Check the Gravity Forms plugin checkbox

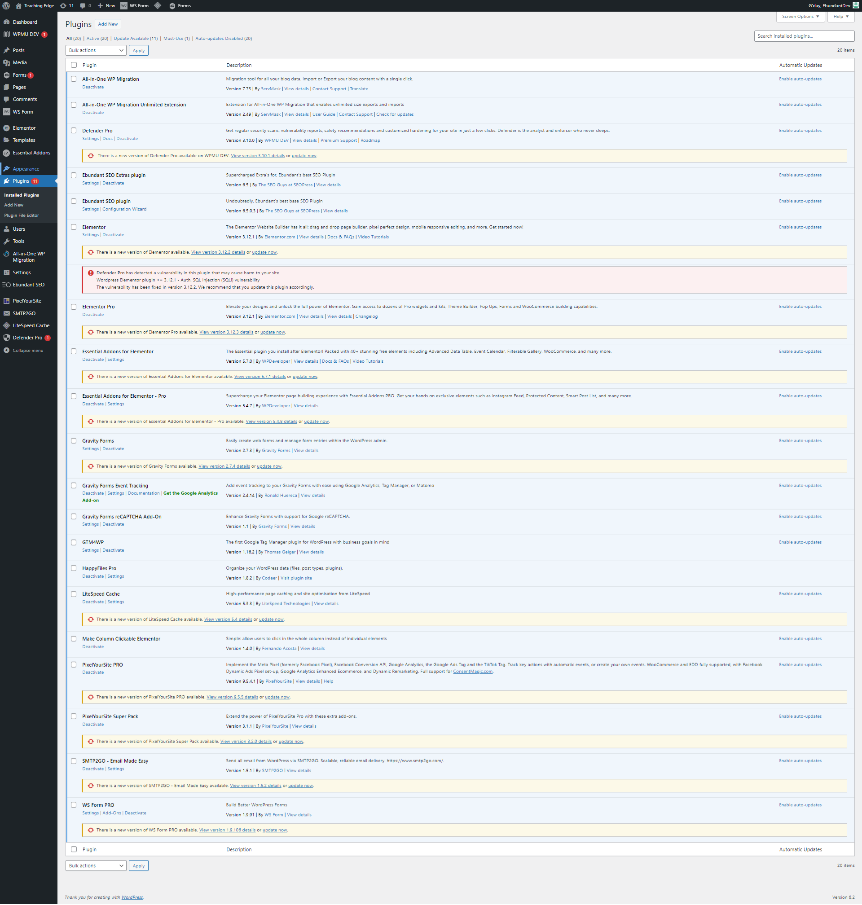74,440
